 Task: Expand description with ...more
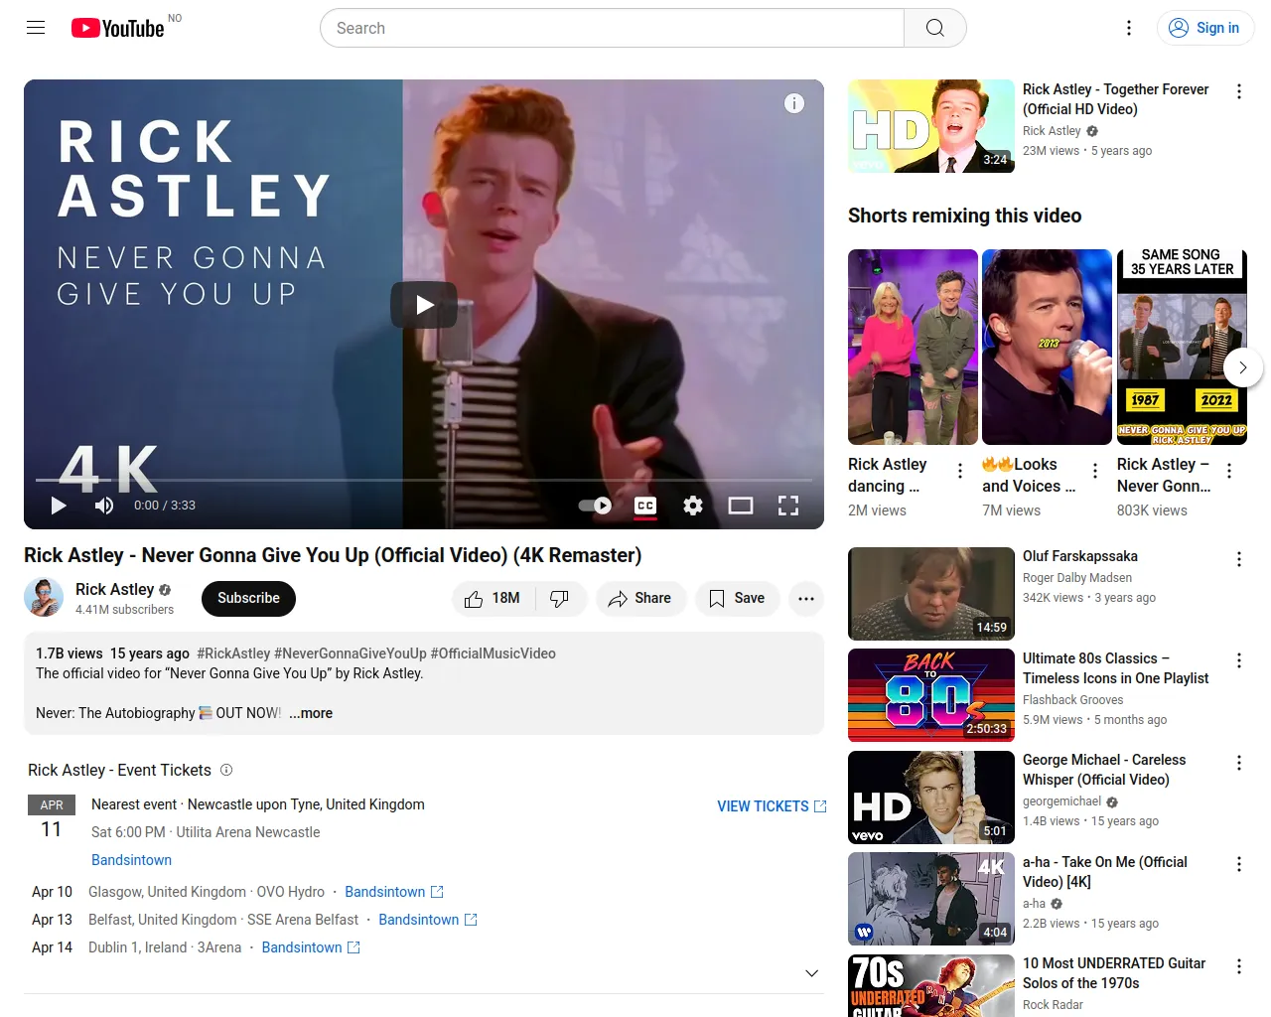[311, 713]
